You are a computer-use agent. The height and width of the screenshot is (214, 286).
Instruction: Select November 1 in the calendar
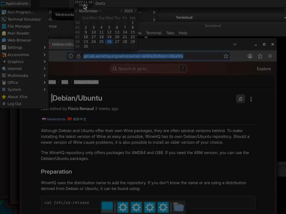coord(133,23)
